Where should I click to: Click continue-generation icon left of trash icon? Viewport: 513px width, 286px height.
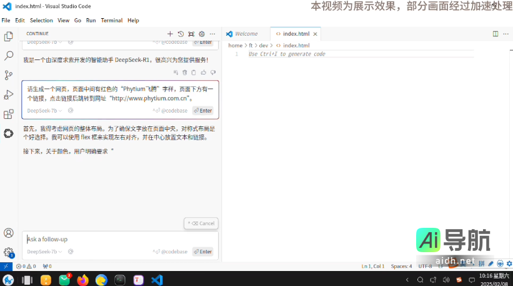[176, 73]
